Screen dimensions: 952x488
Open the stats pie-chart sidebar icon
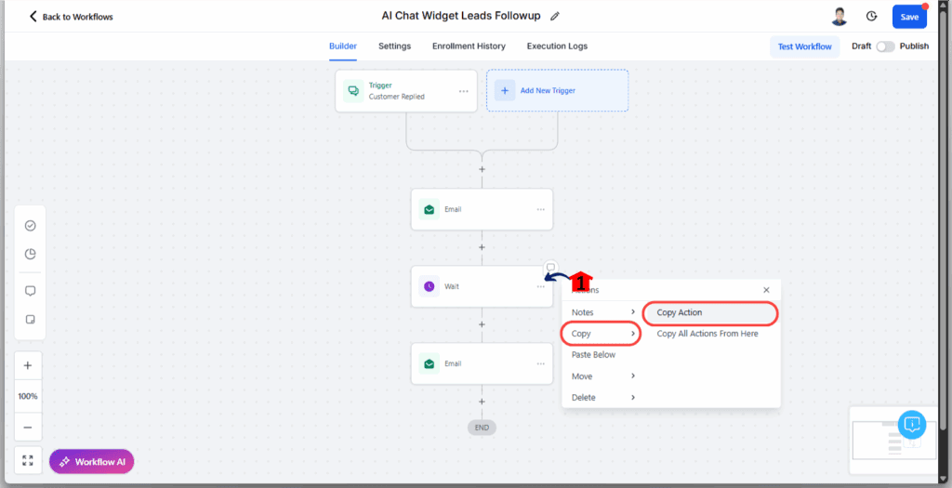pos(30,254)
